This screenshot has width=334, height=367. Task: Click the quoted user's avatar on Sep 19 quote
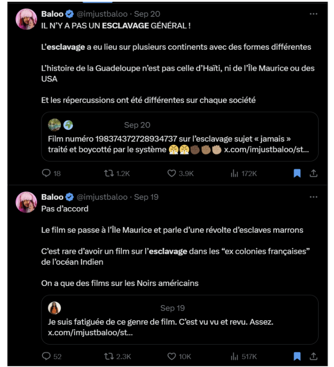(54, 308)
